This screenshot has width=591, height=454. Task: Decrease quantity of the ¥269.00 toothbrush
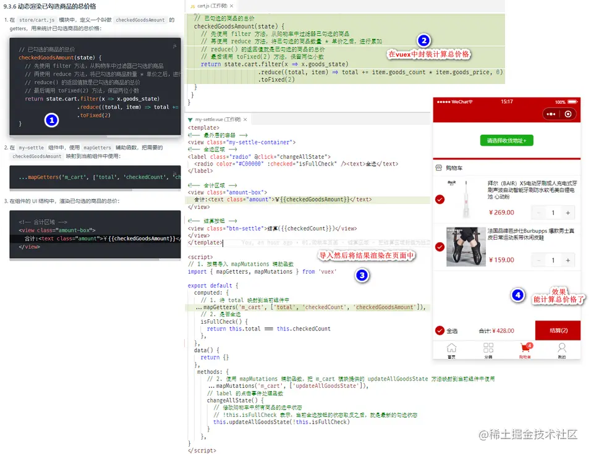pyautogui.click(x=538, y=212)
